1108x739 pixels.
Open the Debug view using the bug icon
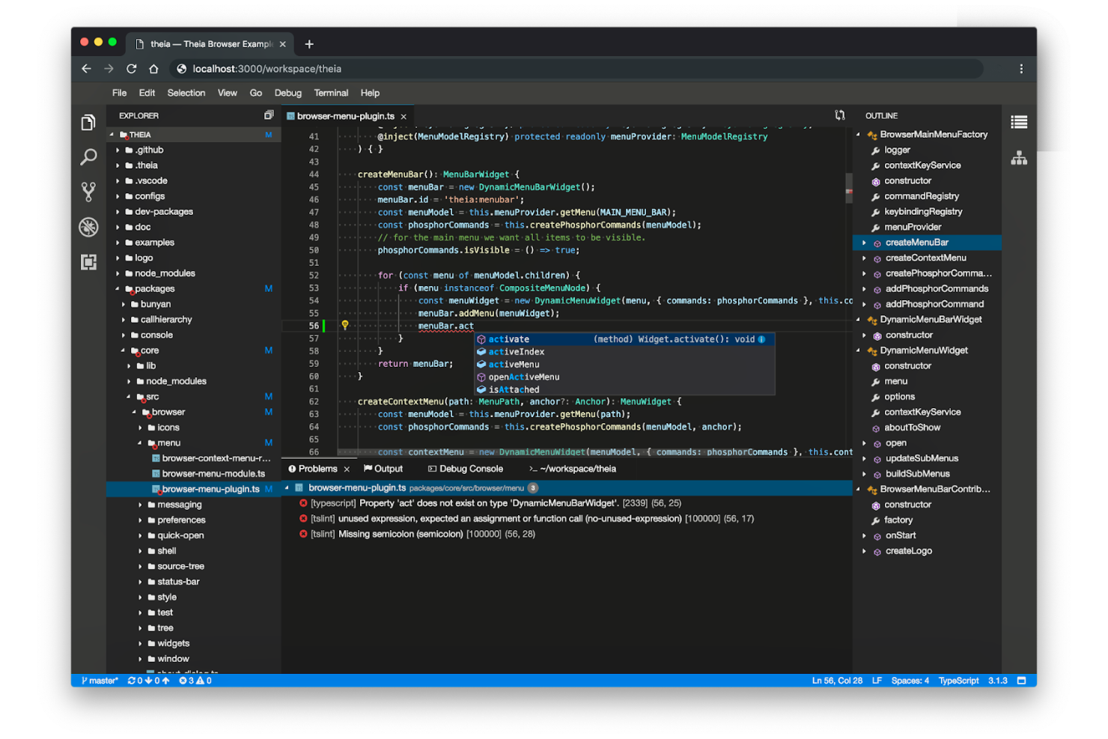[88, 227]
